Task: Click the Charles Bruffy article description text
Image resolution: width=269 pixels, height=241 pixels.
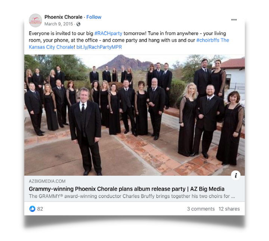Action: point(132,196)
